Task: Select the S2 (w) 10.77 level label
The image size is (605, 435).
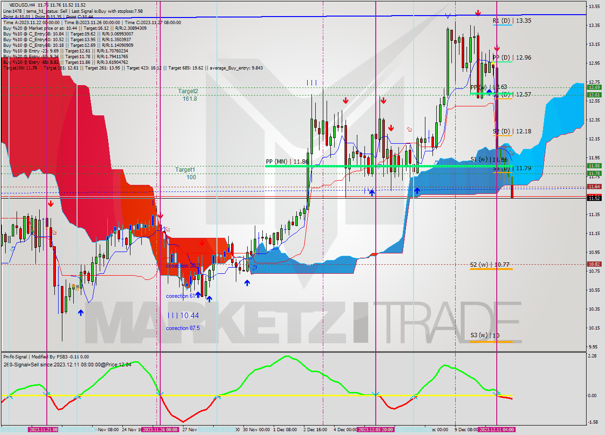Action: (489, 265)
